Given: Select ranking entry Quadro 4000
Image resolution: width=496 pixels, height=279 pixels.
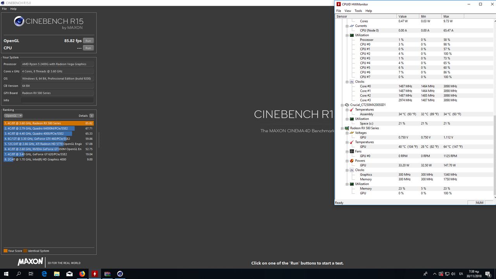Looking at the screenshot, I should coord(49,134).
